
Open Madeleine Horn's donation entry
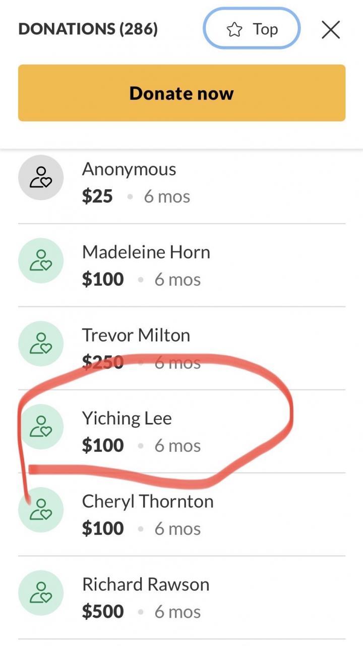point(146,252)
